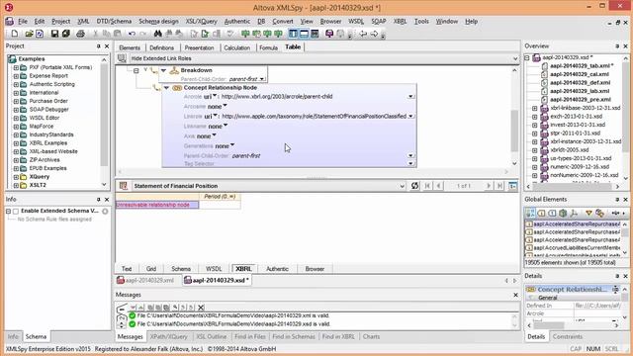This screenshot has width=633, height=356.
Task: Switch to the Formula tab
Action: point(268,47)
